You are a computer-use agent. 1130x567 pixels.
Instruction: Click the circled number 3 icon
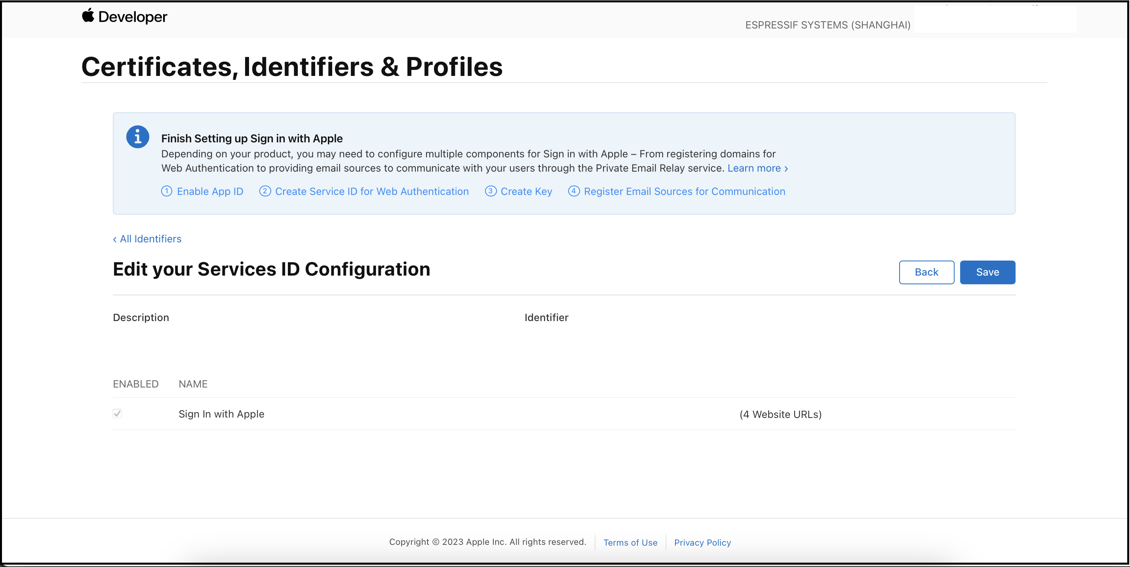pos(491,191)
